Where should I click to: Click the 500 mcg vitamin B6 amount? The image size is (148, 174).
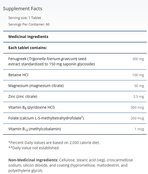pyautogui.click(x=137, y=107)
